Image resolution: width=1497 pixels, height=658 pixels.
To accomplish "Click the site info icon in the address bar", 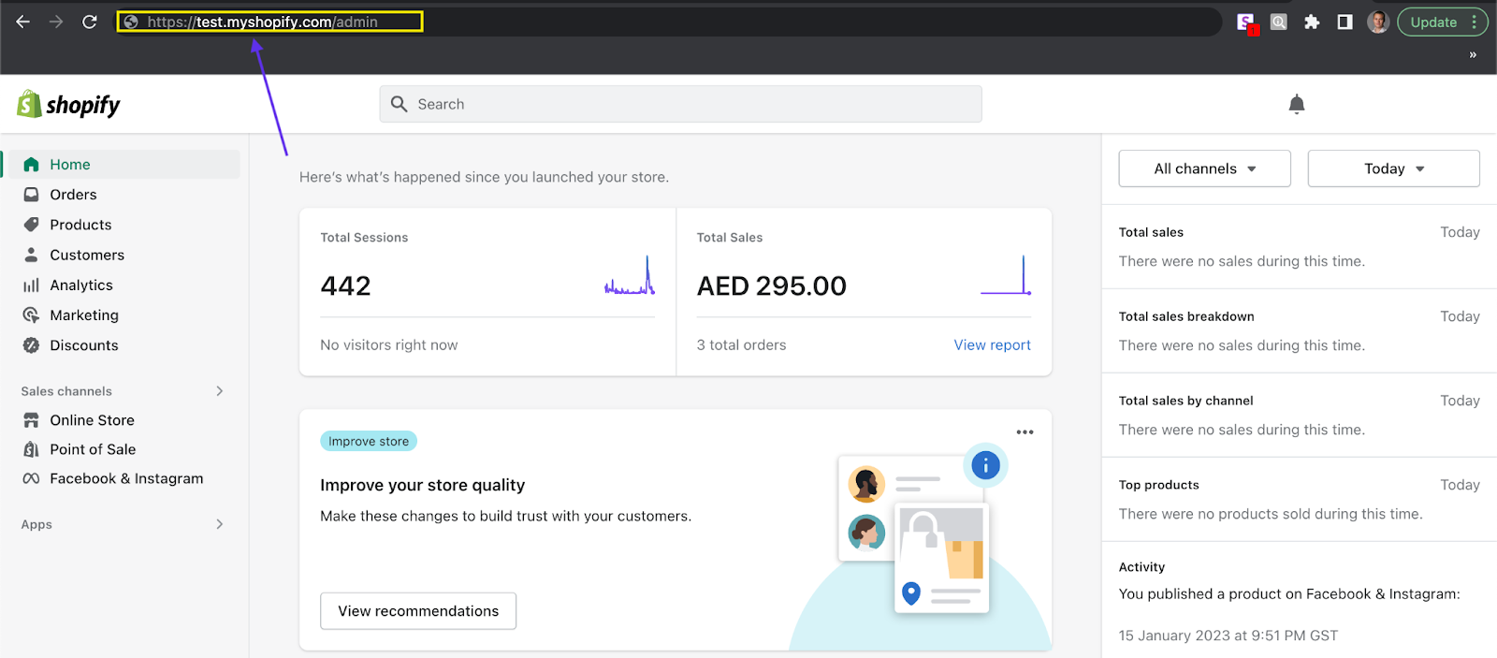I will tap(132, 22).
